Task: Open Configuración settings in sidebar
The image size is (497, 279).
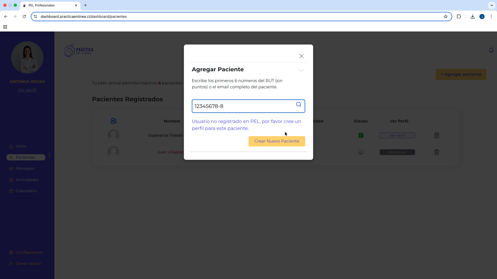Action: click(29, 252)
